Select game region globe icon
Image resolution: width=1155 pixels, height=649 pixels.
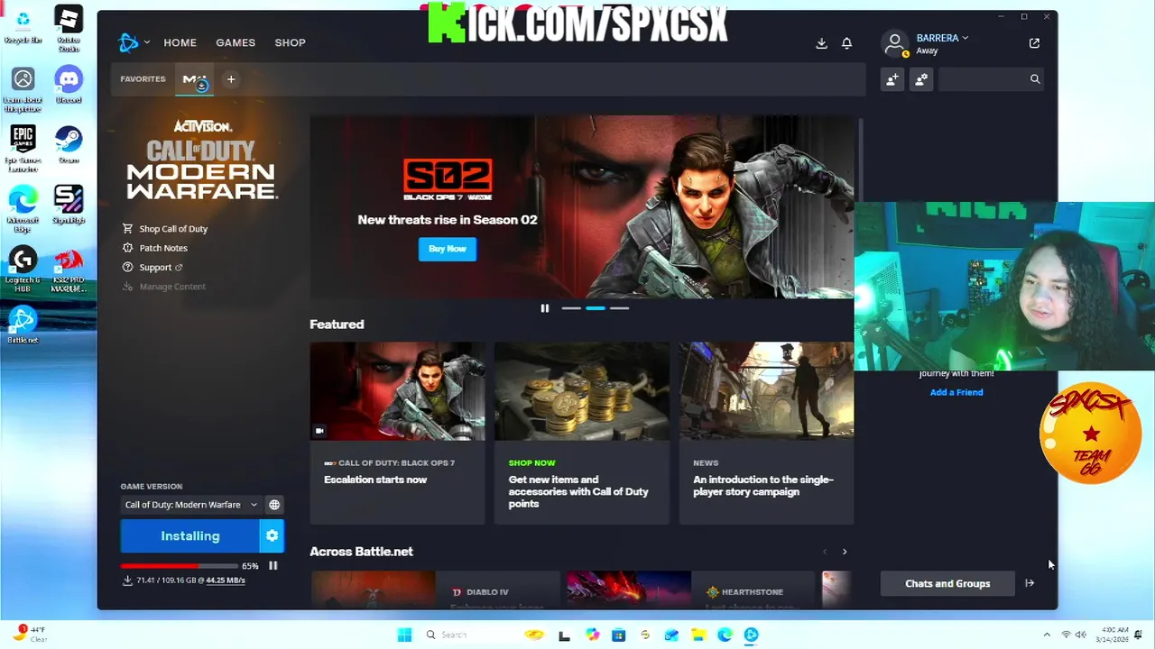274,505
